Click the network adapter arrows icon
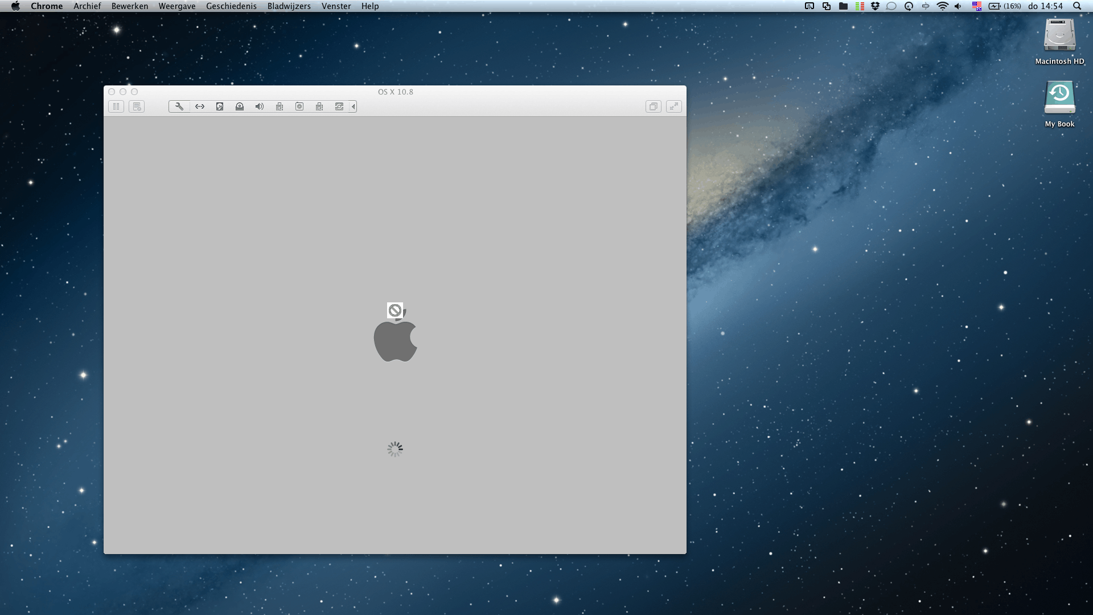Screen dimensions: 1093x615 [x=200, y=106]
